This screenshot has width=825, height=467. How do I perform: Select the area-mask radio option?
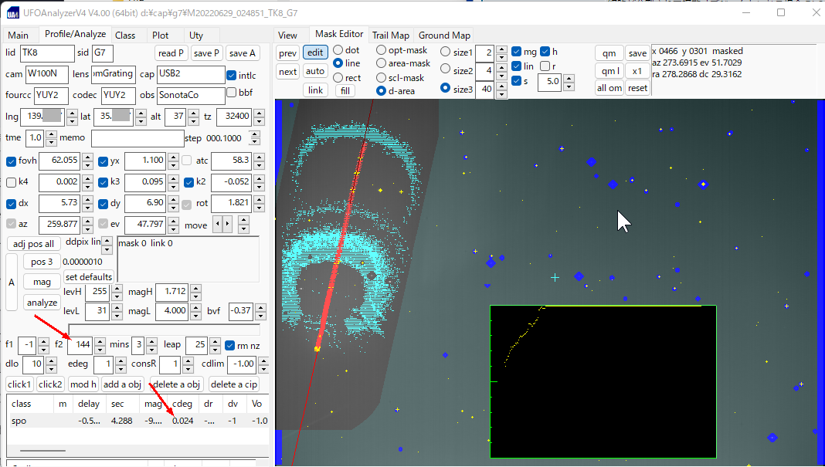tap(382, 64)
